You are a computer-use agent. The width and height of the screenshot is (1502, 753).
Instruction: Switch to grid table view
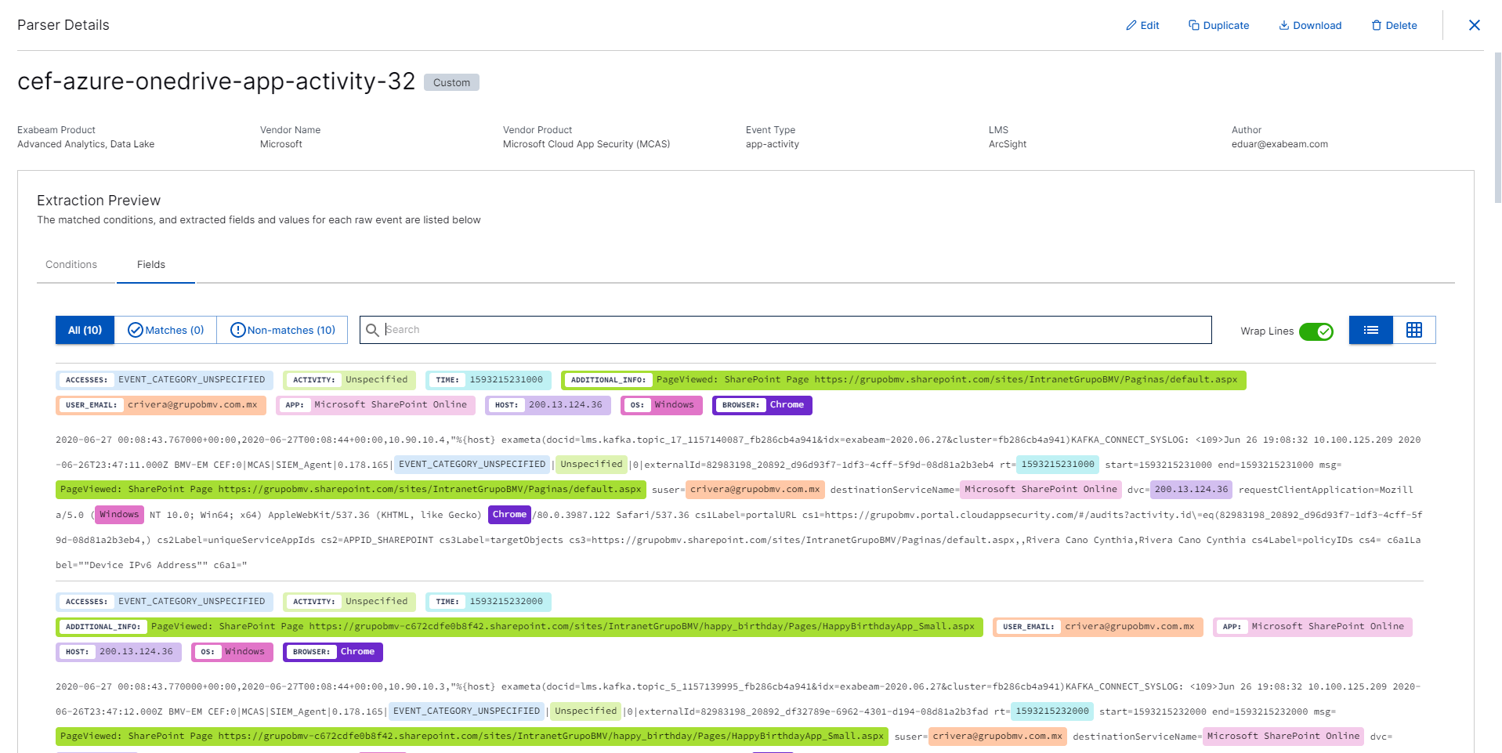click(x=1414, y=330)
